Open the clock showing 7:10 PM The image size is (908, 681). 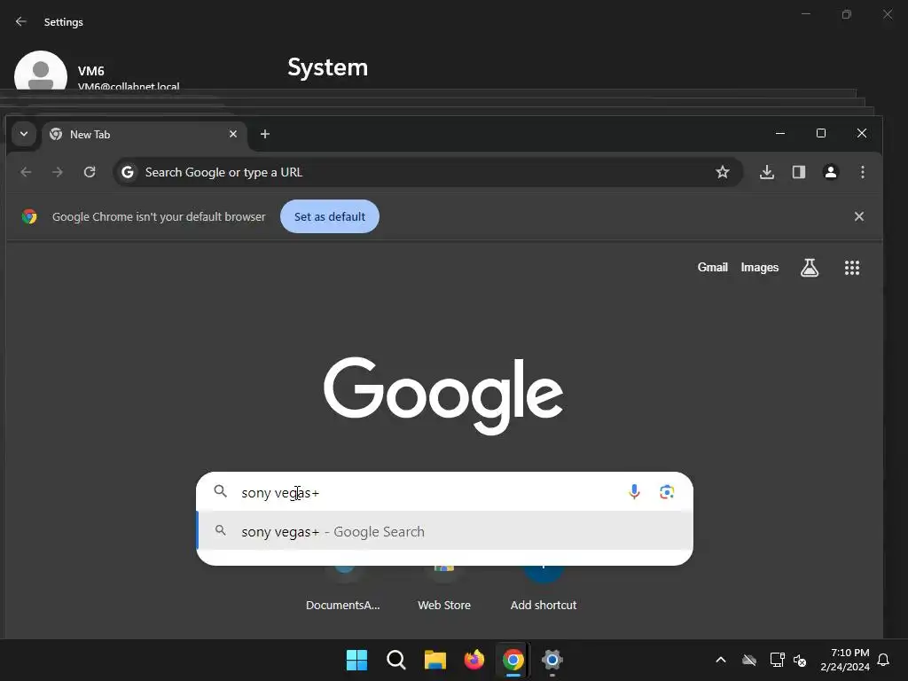(845, 660)
